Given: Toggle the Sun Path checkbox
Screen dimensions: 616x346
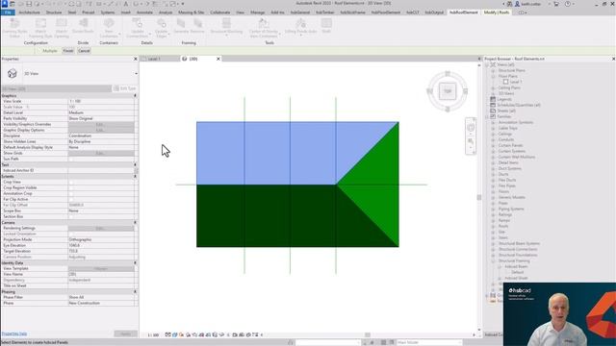Looking at the screenshot, I should (x=71, y=160).
